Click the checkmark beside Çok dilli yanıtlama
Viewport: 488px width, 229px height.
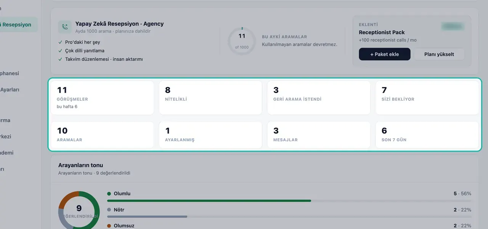point(60,51)
